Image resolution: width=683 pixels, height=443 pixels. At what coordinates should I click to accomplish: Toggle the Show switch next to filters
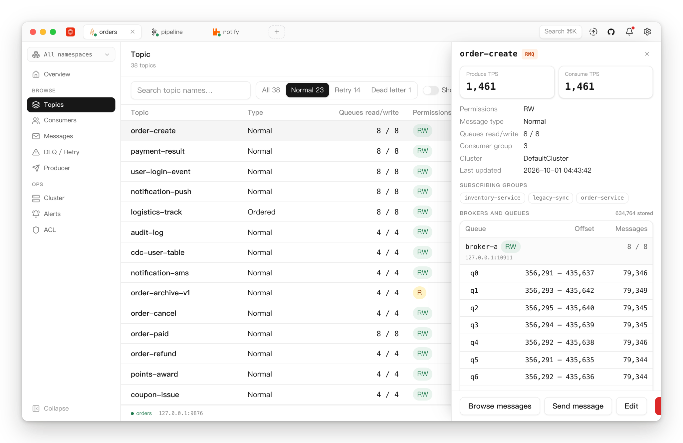point(431,90)
